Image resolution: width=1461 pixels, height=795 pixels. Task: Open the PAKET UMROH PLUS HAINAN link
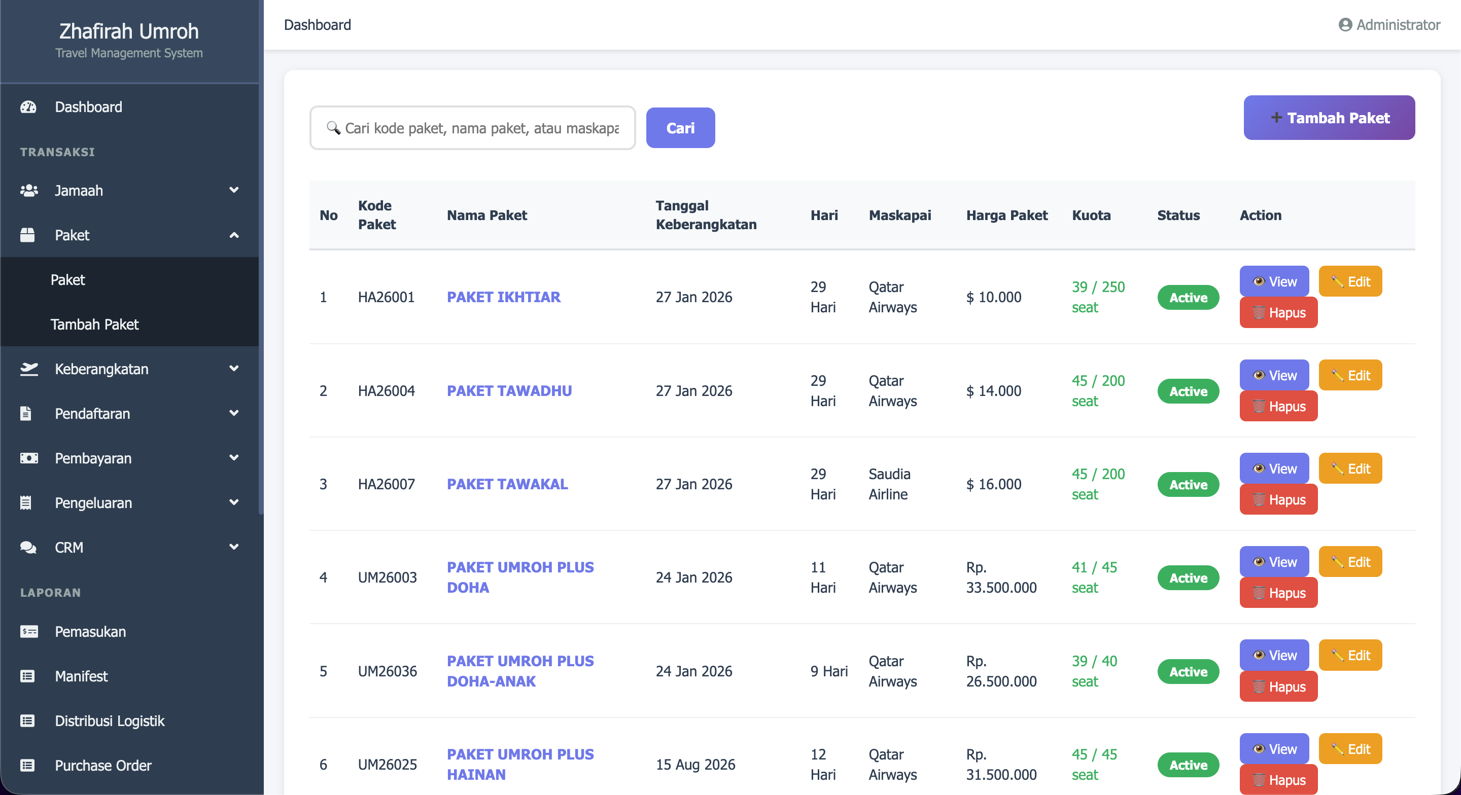point(520,765)
